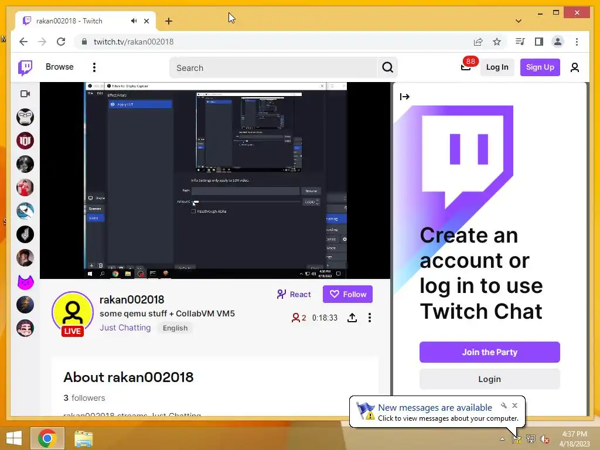
Task: Click the viewer count icon showing 2
Action: point(298,318)
